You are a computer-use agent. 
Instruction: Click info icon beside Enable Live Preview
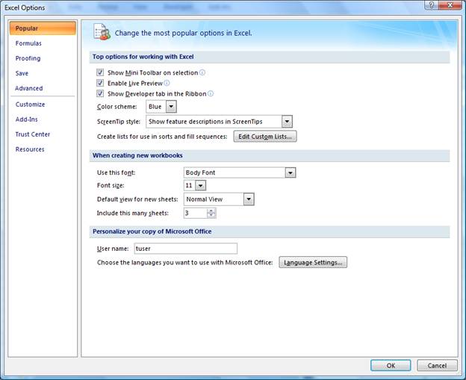point(167,83)
